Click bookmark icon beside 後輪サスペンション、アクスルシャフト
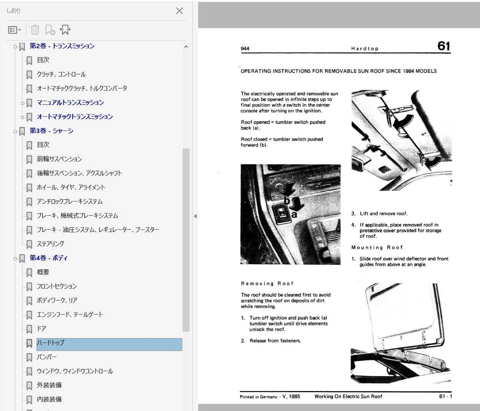Viewport: 480px width, 411px height. (29, 174)
